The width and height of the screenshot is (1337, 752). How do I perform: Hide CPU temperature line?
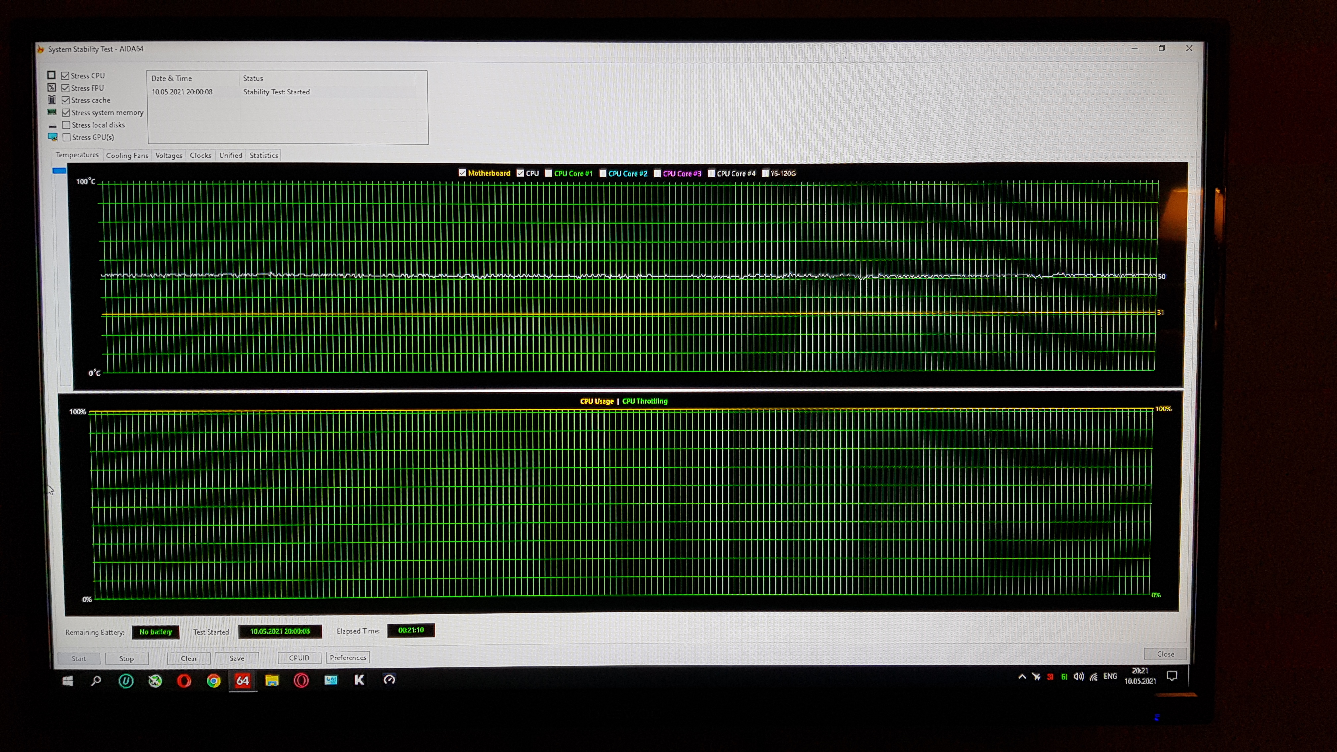coord(520,173)
